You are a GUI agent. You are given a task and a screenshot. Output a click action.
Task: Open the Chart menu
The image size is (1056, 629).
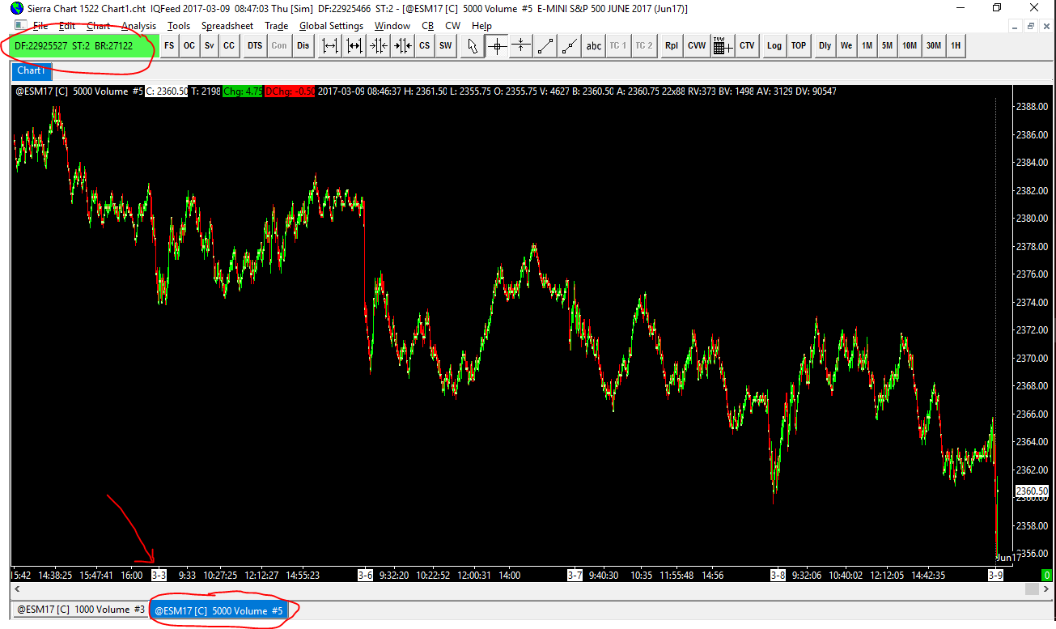pos(98,26)
